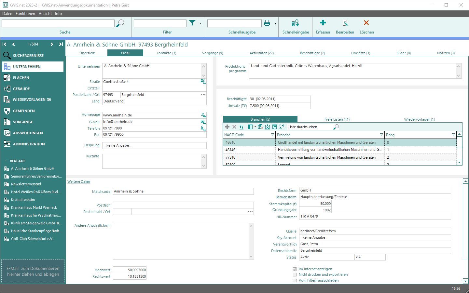Open map for street Goethestraße 4
Image resolution: width=469 pixels, height=293 pixels.
pyautogui.click(x=203, y=82)
